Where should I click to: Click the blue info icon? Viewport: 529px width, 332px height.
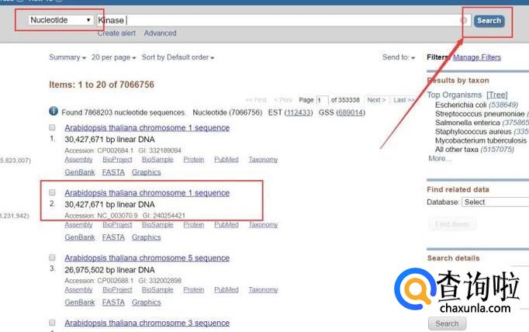[x=54, y=111]
